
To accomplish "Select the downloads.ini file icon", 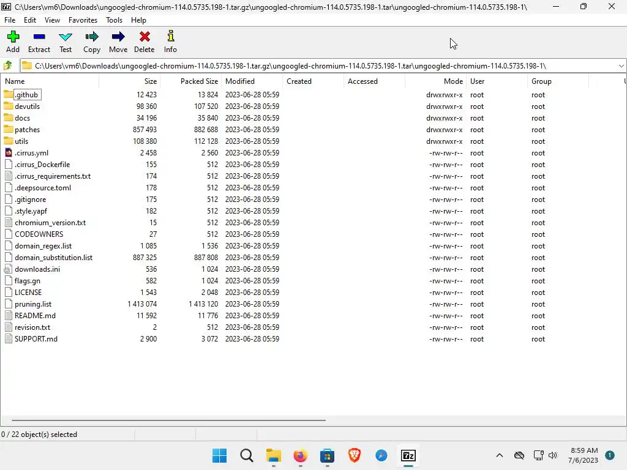I will pos(9,269).
